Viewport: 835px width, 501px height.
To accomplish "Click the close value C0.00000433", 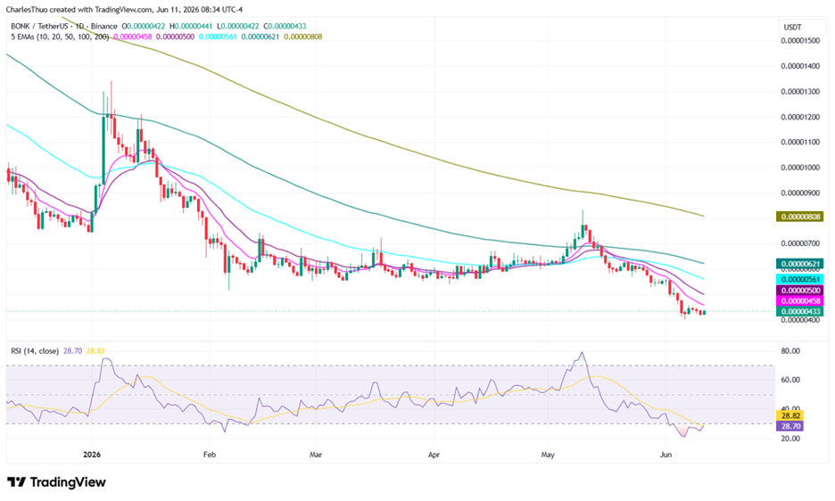I will (284, 26).
